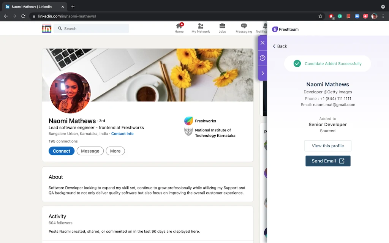Open Chrome profile avatar
The height and width of the screenshot is (243, 389).
coord(374,16)
